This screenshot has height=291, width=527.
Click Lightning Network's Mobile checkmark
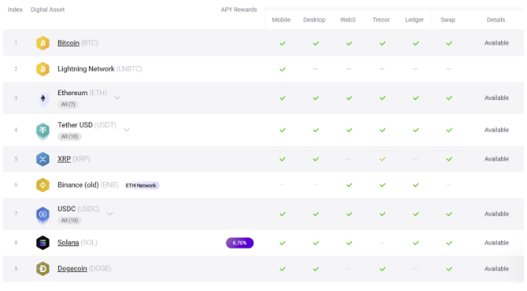click(x=282, y=69)
